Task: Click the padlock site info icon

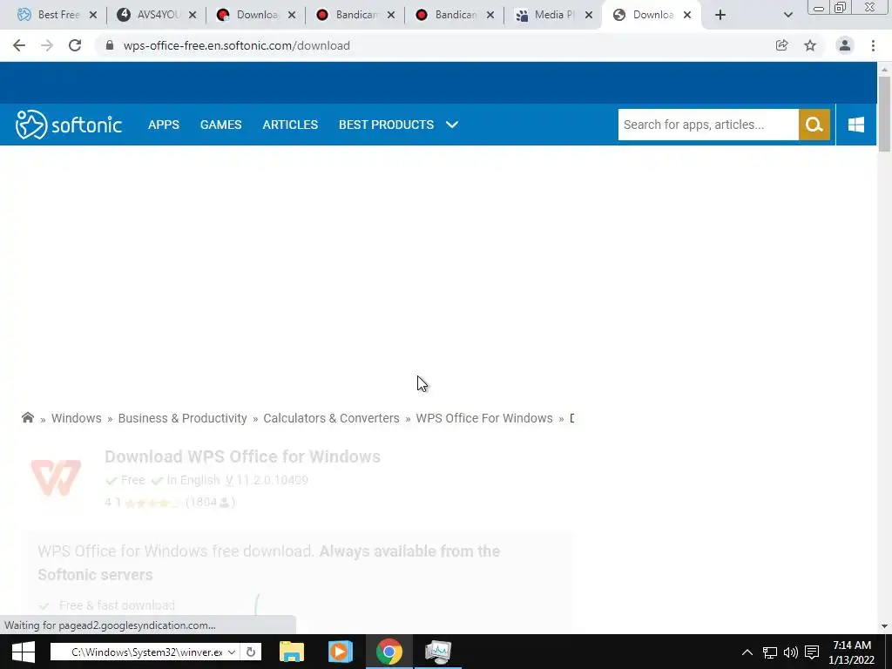Action: point(110,45)
